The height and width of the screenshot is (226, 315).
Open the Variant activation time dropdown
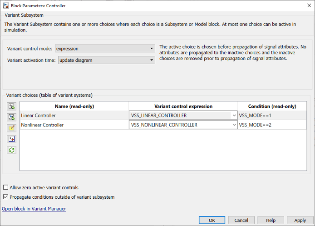click(x=107, y=60)
